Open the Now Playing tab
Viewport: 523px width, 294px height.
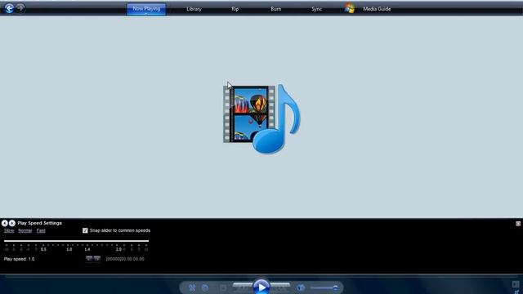(x=146, y=9)
